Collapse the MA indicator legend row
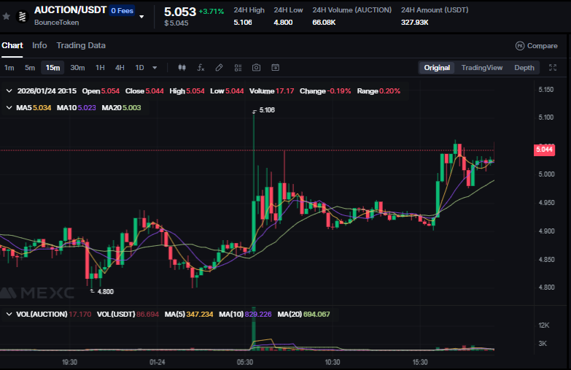Image resolution: width=571 pixels, height=370 pixels. point(9,108)
